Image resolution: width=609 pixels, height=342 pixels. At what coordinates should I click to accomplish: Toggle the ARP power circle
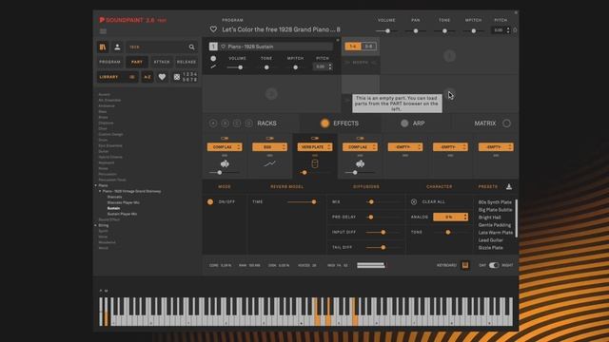pos(404,123)
